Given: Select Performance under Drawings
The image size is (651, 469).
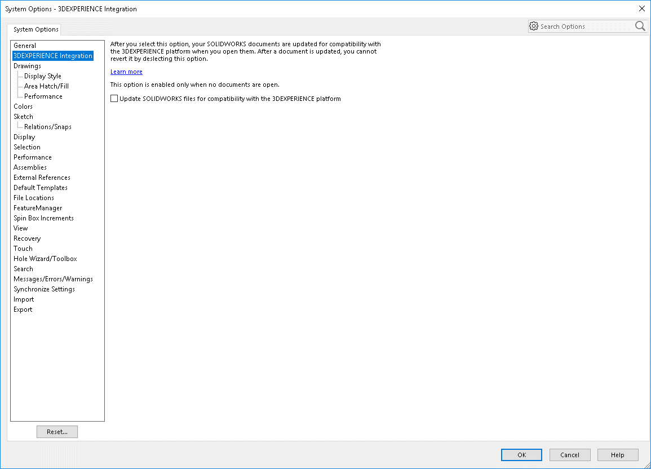Looking at the screenshot, I should click(x=43, y=96).
